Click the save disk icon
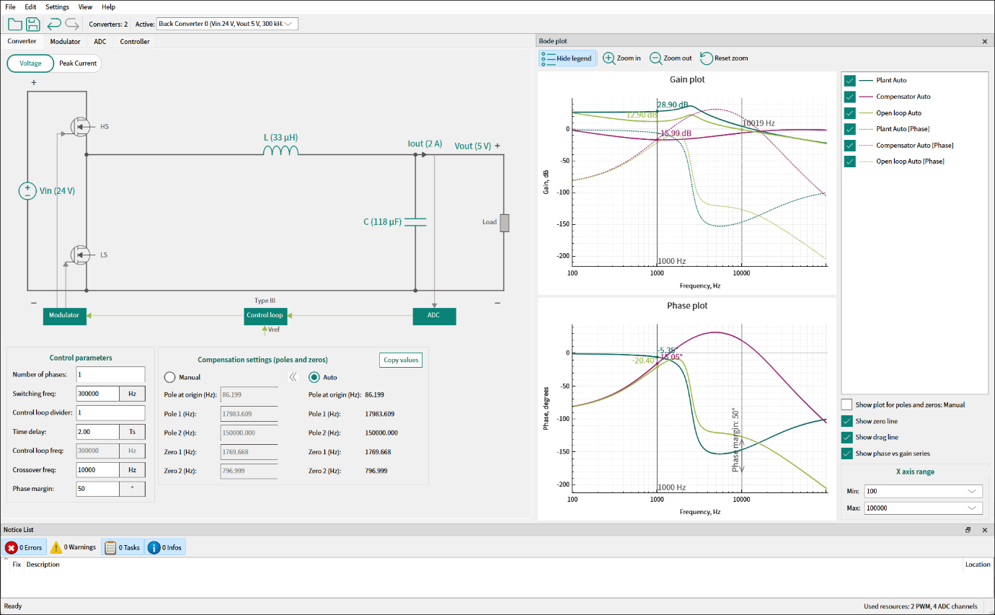 33,25
